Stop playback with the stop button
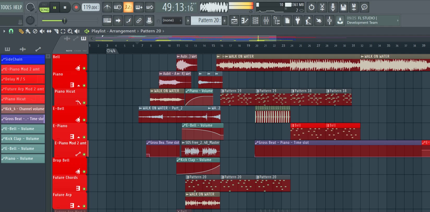430x212 pixels. pyautogui.click(x=65, y=7)
